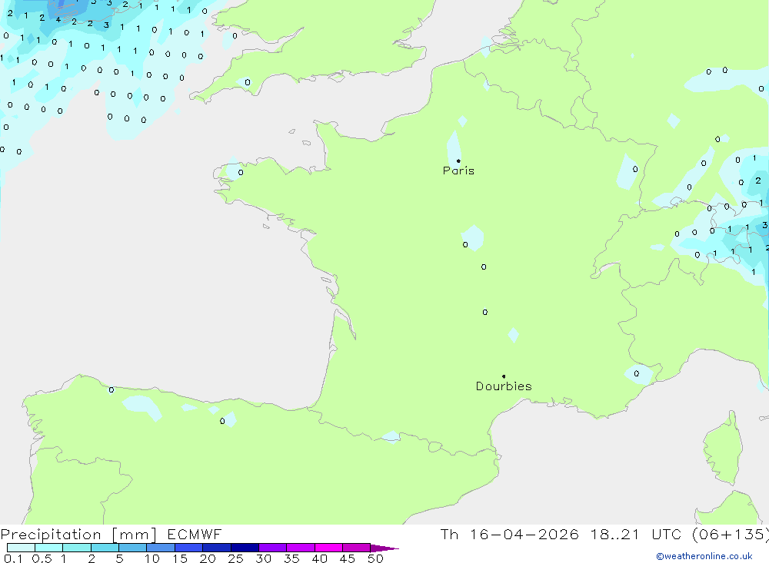Image resolution: width=769 pixels, height=563 pixels.
Task: Pick the 30–35 mm legend swatch
Action: (273, 548)
